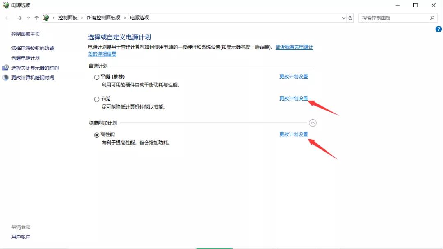This screenshot has height=249, width=443.
Task: Select the 平衡 (推荐) power plan
Action: point(96,77)
